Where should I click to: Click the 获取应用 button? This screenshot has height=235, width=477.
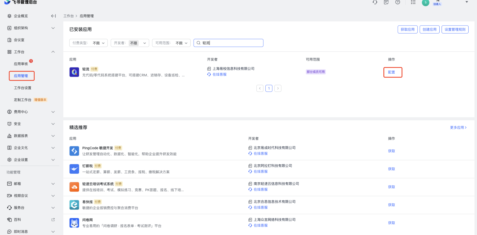tap(408, 30)
